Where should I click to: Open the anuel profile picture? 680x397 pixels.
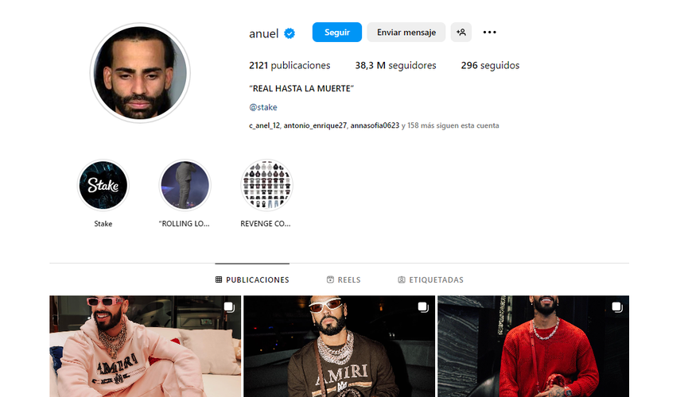point(140,73)
